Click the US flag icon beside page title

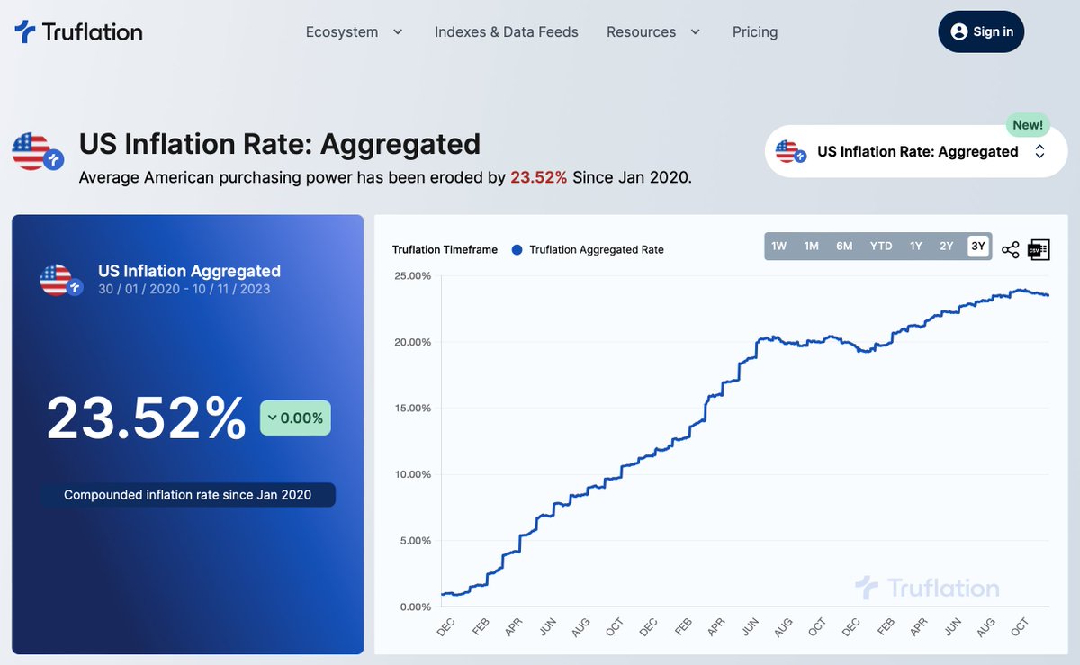[x=36, y=152]
